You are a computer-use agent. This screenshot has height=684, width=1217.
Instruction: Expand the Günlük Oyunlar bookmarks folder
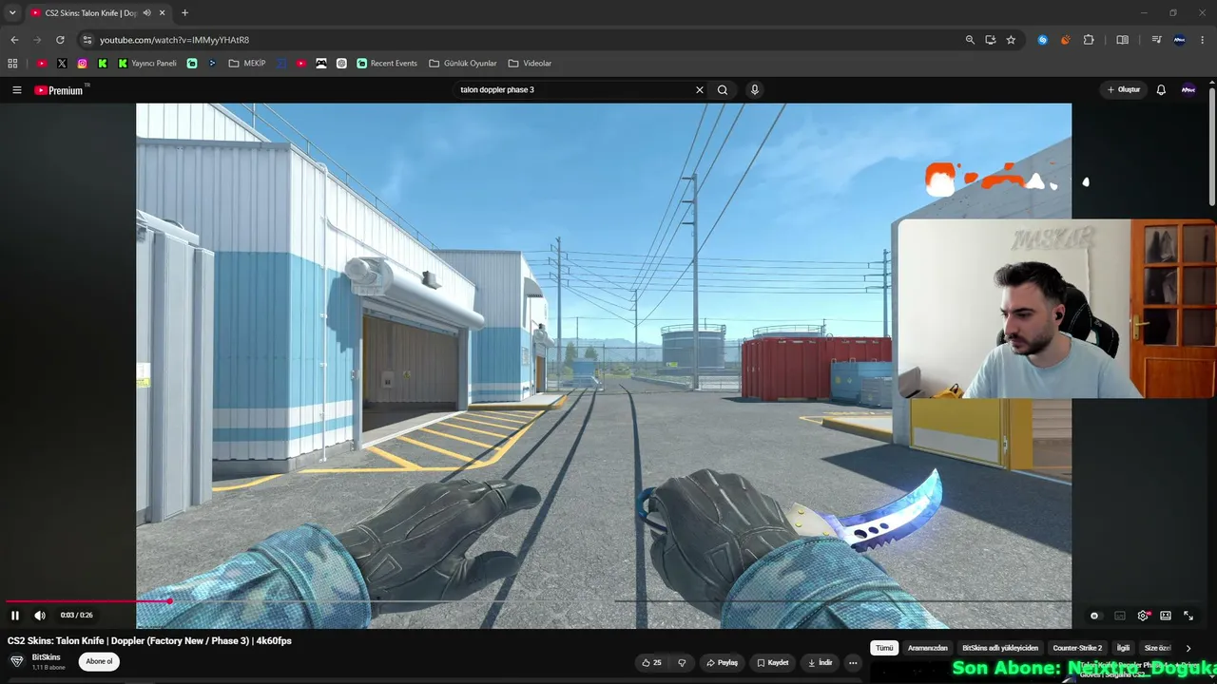[463, 64]
